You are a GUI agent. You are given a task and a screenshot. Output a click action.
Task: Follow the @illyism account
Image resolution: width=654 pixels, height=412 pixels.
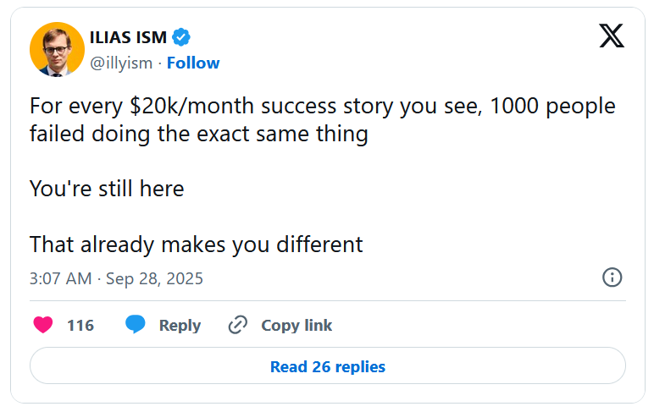point(193,63)
